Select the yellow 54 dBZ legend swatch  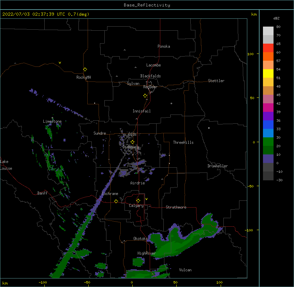(268, 73)
